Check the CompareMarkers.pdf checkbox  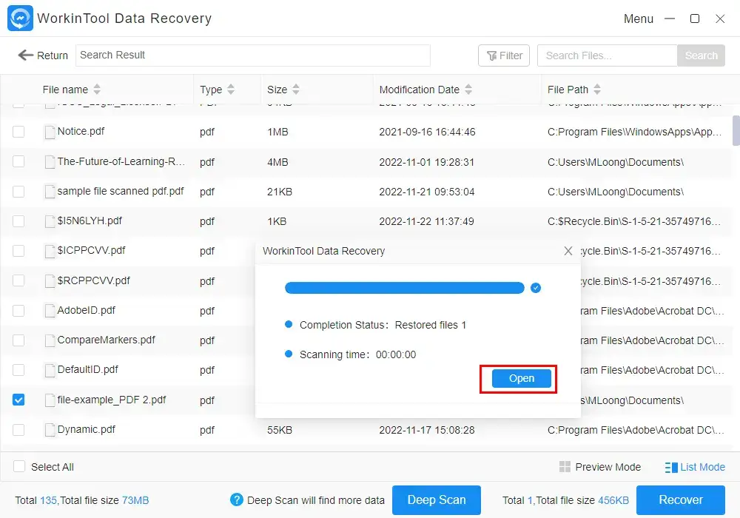point(18,340)
